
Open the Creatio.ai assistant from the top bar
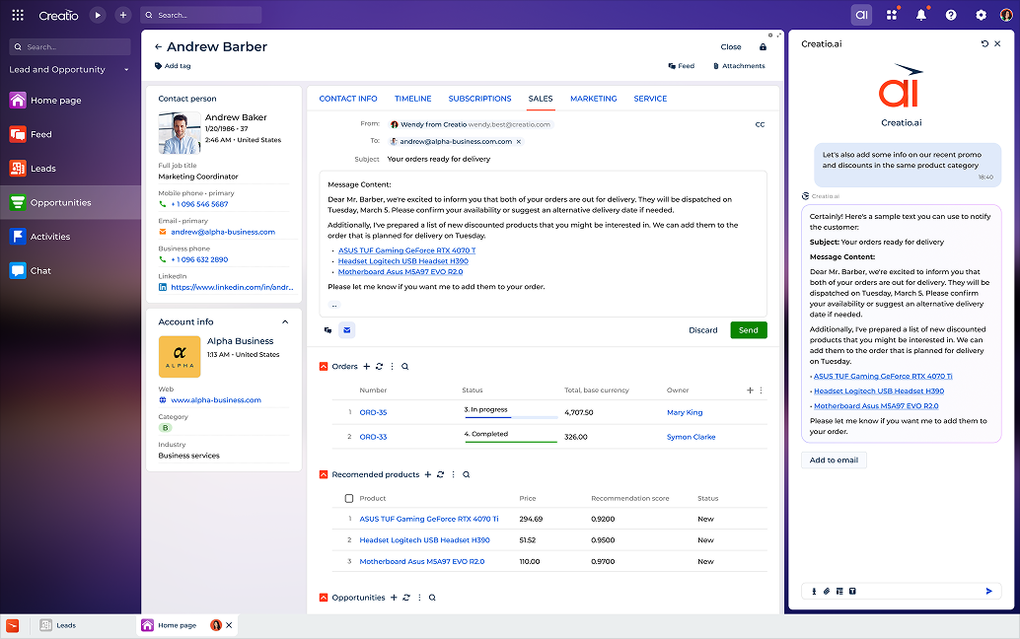click(861, 15)
